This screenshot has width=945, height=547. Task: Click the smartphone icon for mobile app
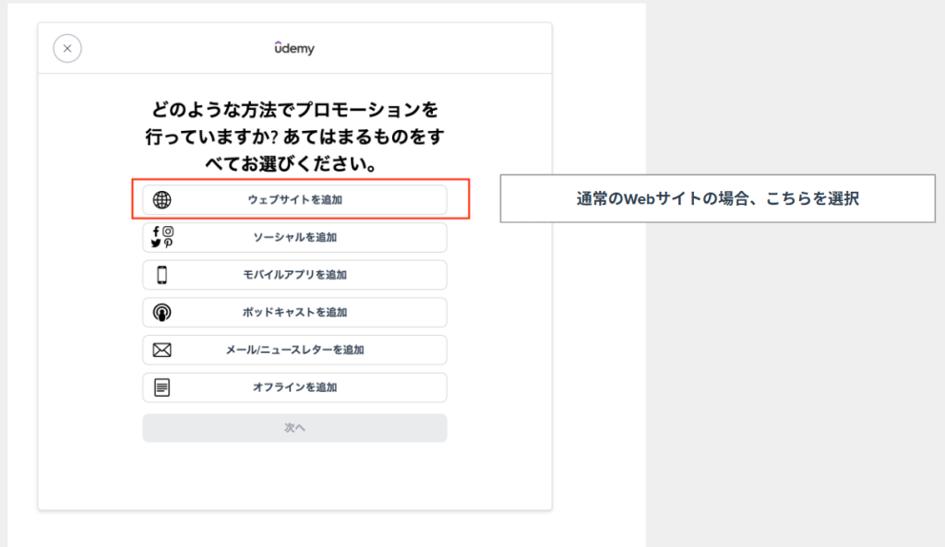[162, 275]
